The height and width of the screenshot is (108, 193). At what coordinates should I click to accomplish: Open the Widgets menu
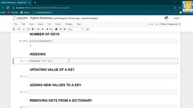69,24
